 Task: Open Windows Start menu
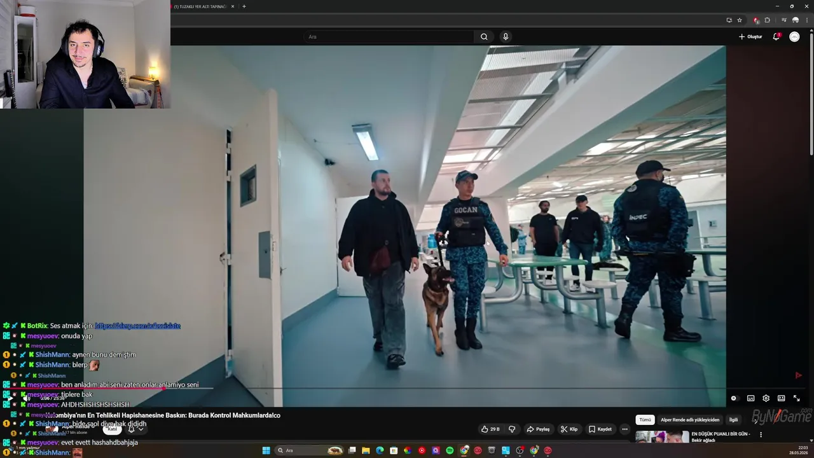pos(266,450)
